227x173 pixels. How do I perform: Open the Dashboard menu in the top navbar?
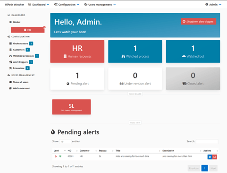[x=39, y=5]
